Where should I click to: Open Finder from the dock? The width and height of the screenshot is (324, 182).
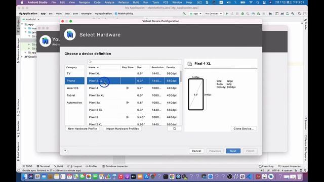25,176
